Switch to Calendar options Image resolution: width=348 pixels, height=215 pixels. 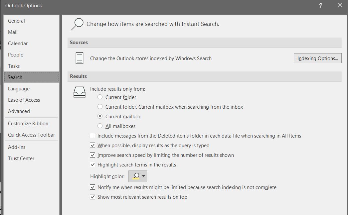click(x=31, y=44)
